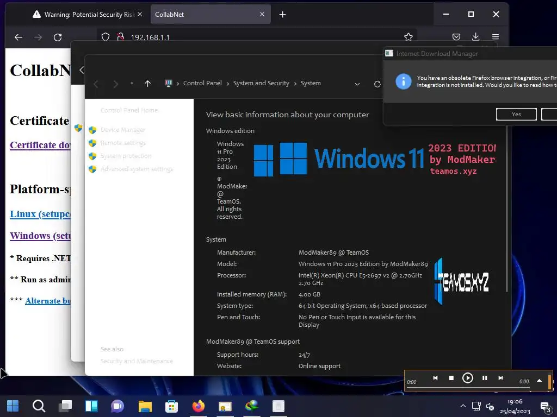Close the CollabNet tab
Image resolution: width=557 pixels, height=417 pixels.
point(262,14)
